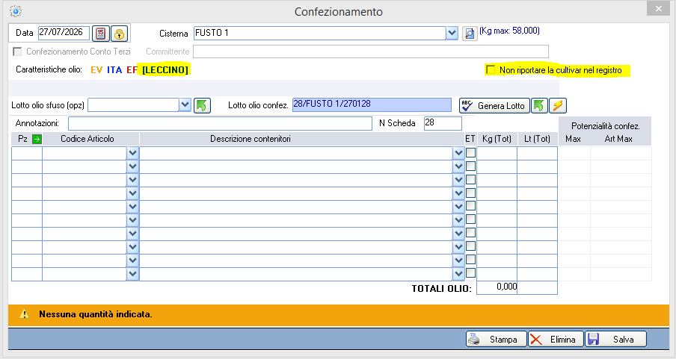This screenshot has width=676, height=359.
Task: Click the Stampa print button
Action: tap(497, 339)
